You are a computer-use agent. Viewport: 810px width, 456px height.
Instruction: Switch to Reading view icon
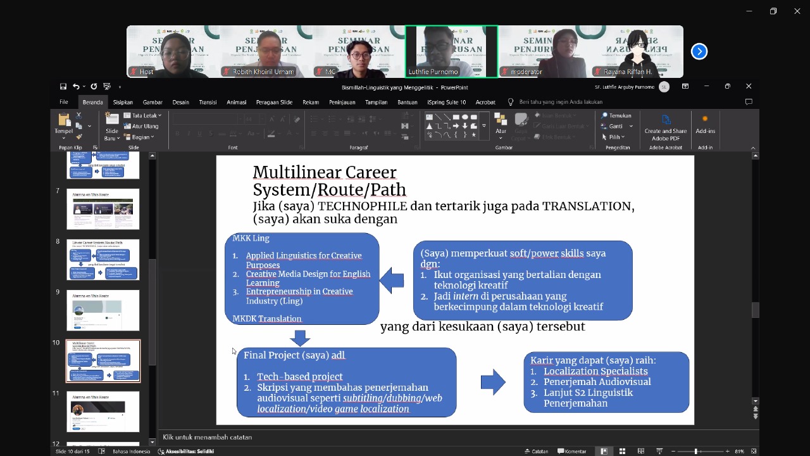coord(641,452)
